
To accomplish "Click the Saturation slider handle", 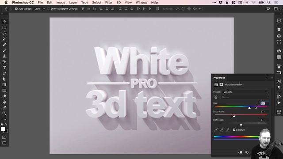I will [x=234, y=116].
